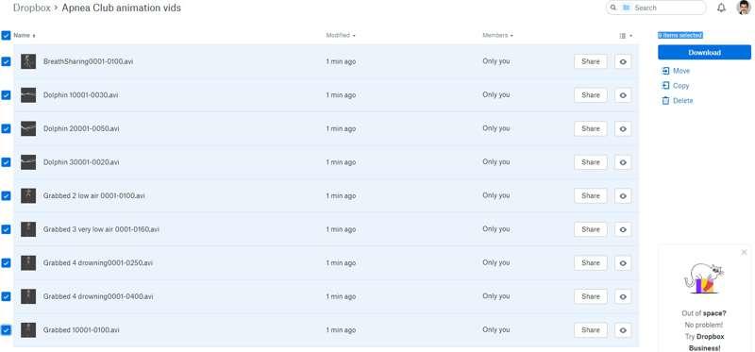The width and height of the screenshot is (755, 352).
Task: Preview Grabbed 3 very low air eye icon
Action: click(x=623, y=229)
